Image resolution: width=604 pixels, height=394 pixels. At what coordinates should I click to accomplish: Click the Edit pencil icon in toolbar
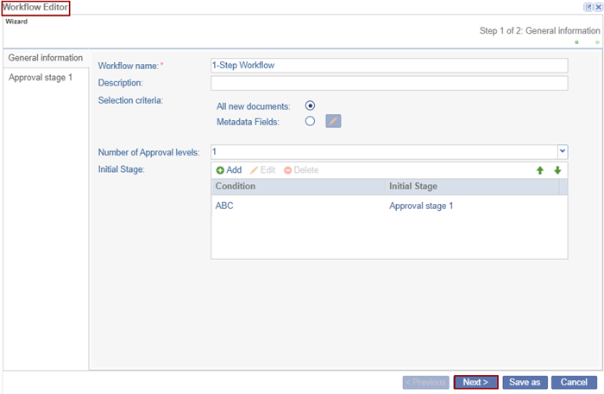254,170
